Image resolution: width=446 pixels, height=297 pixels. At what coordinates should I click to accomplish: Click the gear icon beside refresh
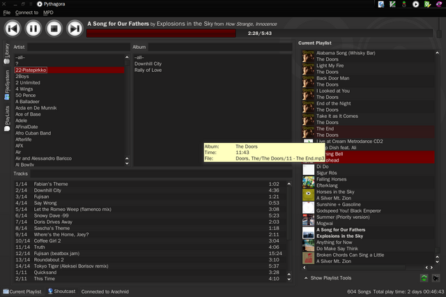click(x=436, y=278)
